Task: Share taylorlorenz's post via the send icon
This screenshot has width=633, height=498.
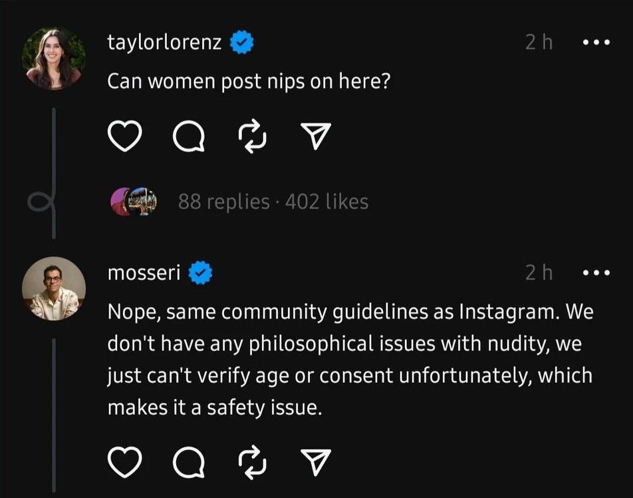Action: click(317, 138)
